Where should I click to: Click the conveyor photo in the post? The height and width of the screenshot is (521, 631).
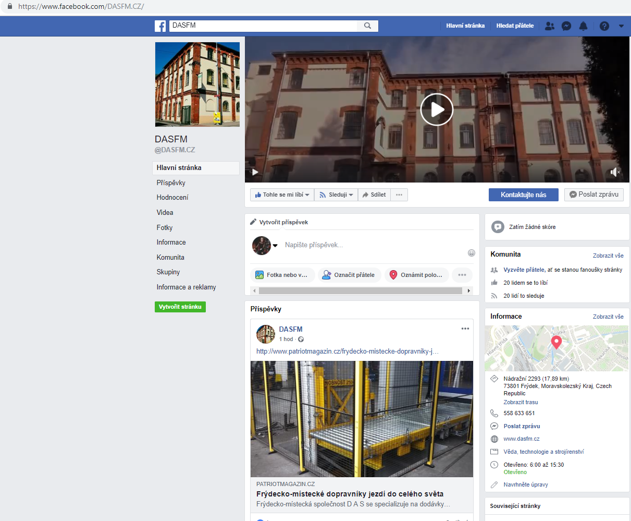[x=362, y=419]
